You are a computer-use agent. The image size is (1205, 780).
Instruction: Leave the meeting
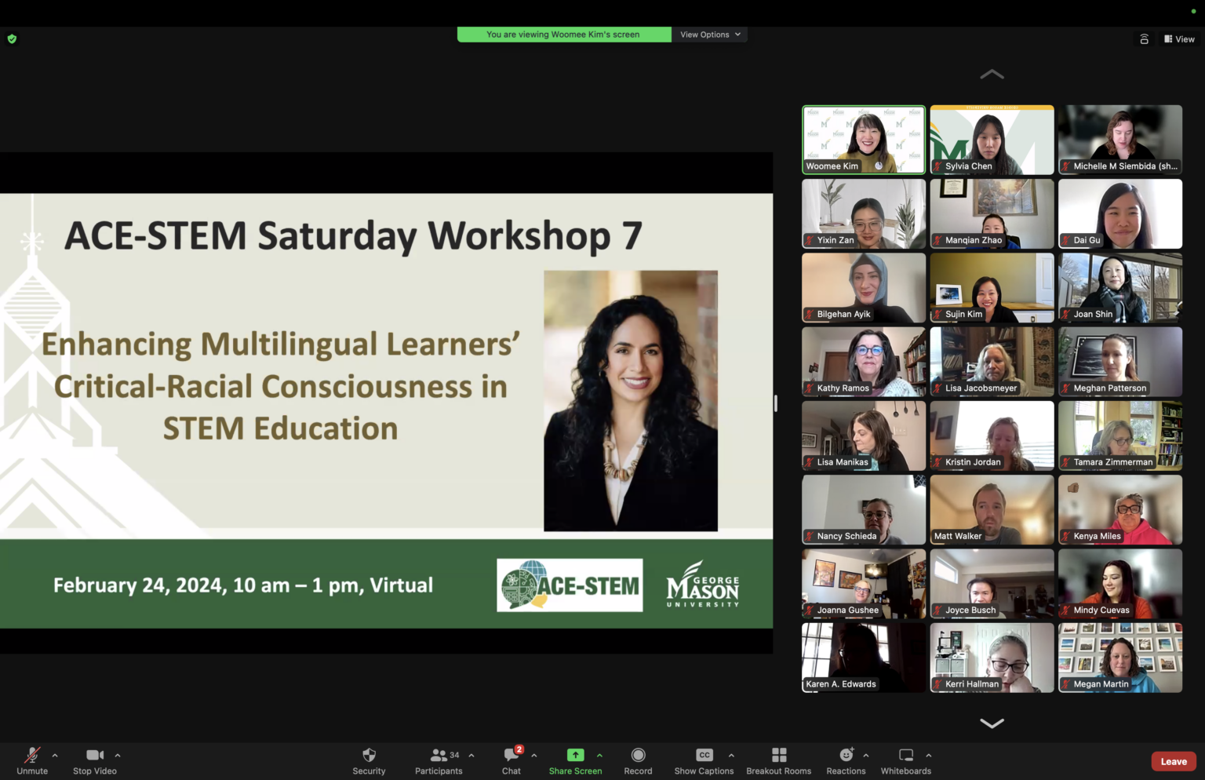click(x=1173, y=760)
